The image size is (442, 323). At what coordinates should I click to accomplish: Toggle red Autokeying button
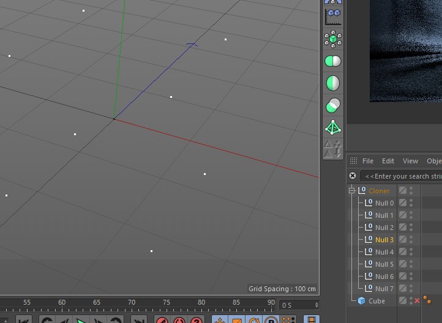pos(179,321)
